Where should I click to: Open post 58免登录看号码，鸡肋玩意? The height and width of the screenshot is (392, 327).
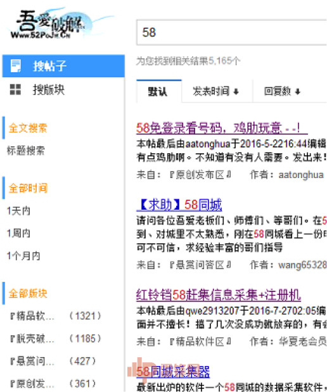click(x=222, y=128)
